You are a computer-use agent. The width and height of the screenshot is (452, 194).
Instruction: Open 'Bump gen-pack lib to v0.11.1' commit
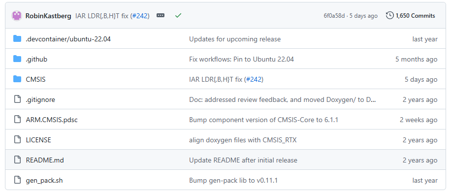233,180
